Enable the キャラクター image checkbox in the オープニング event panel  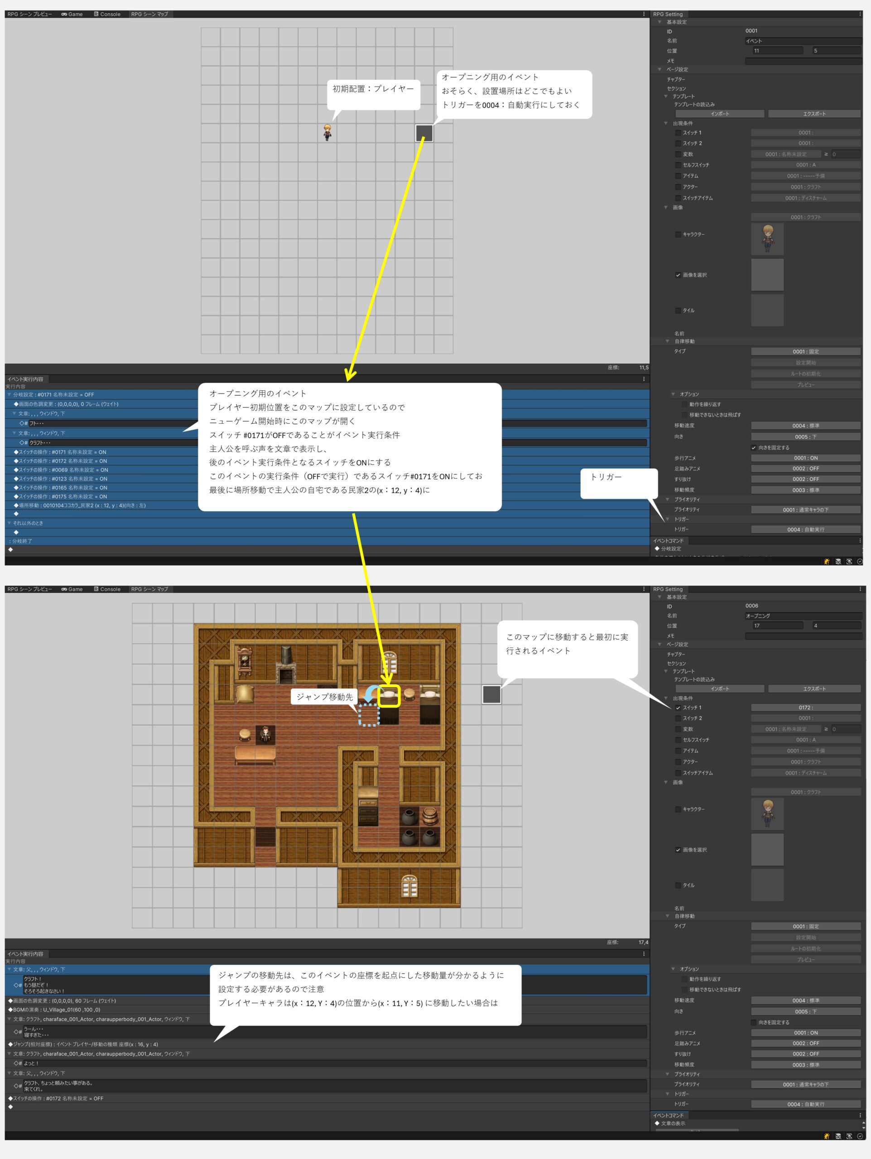pyautogui.click(x=678, y=809)
